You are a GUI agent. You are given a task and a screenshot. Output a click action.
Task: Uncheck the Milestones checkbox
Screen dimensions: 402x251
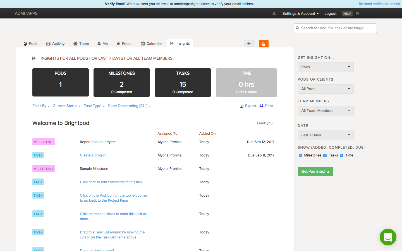point(300,156)
